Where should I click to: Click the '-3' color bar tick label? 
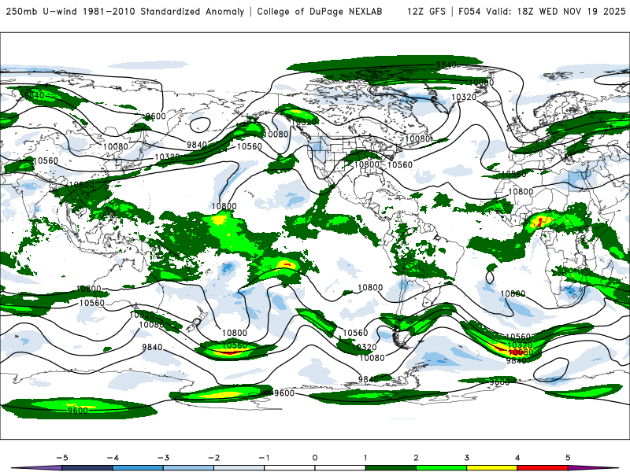pos(163,458)
